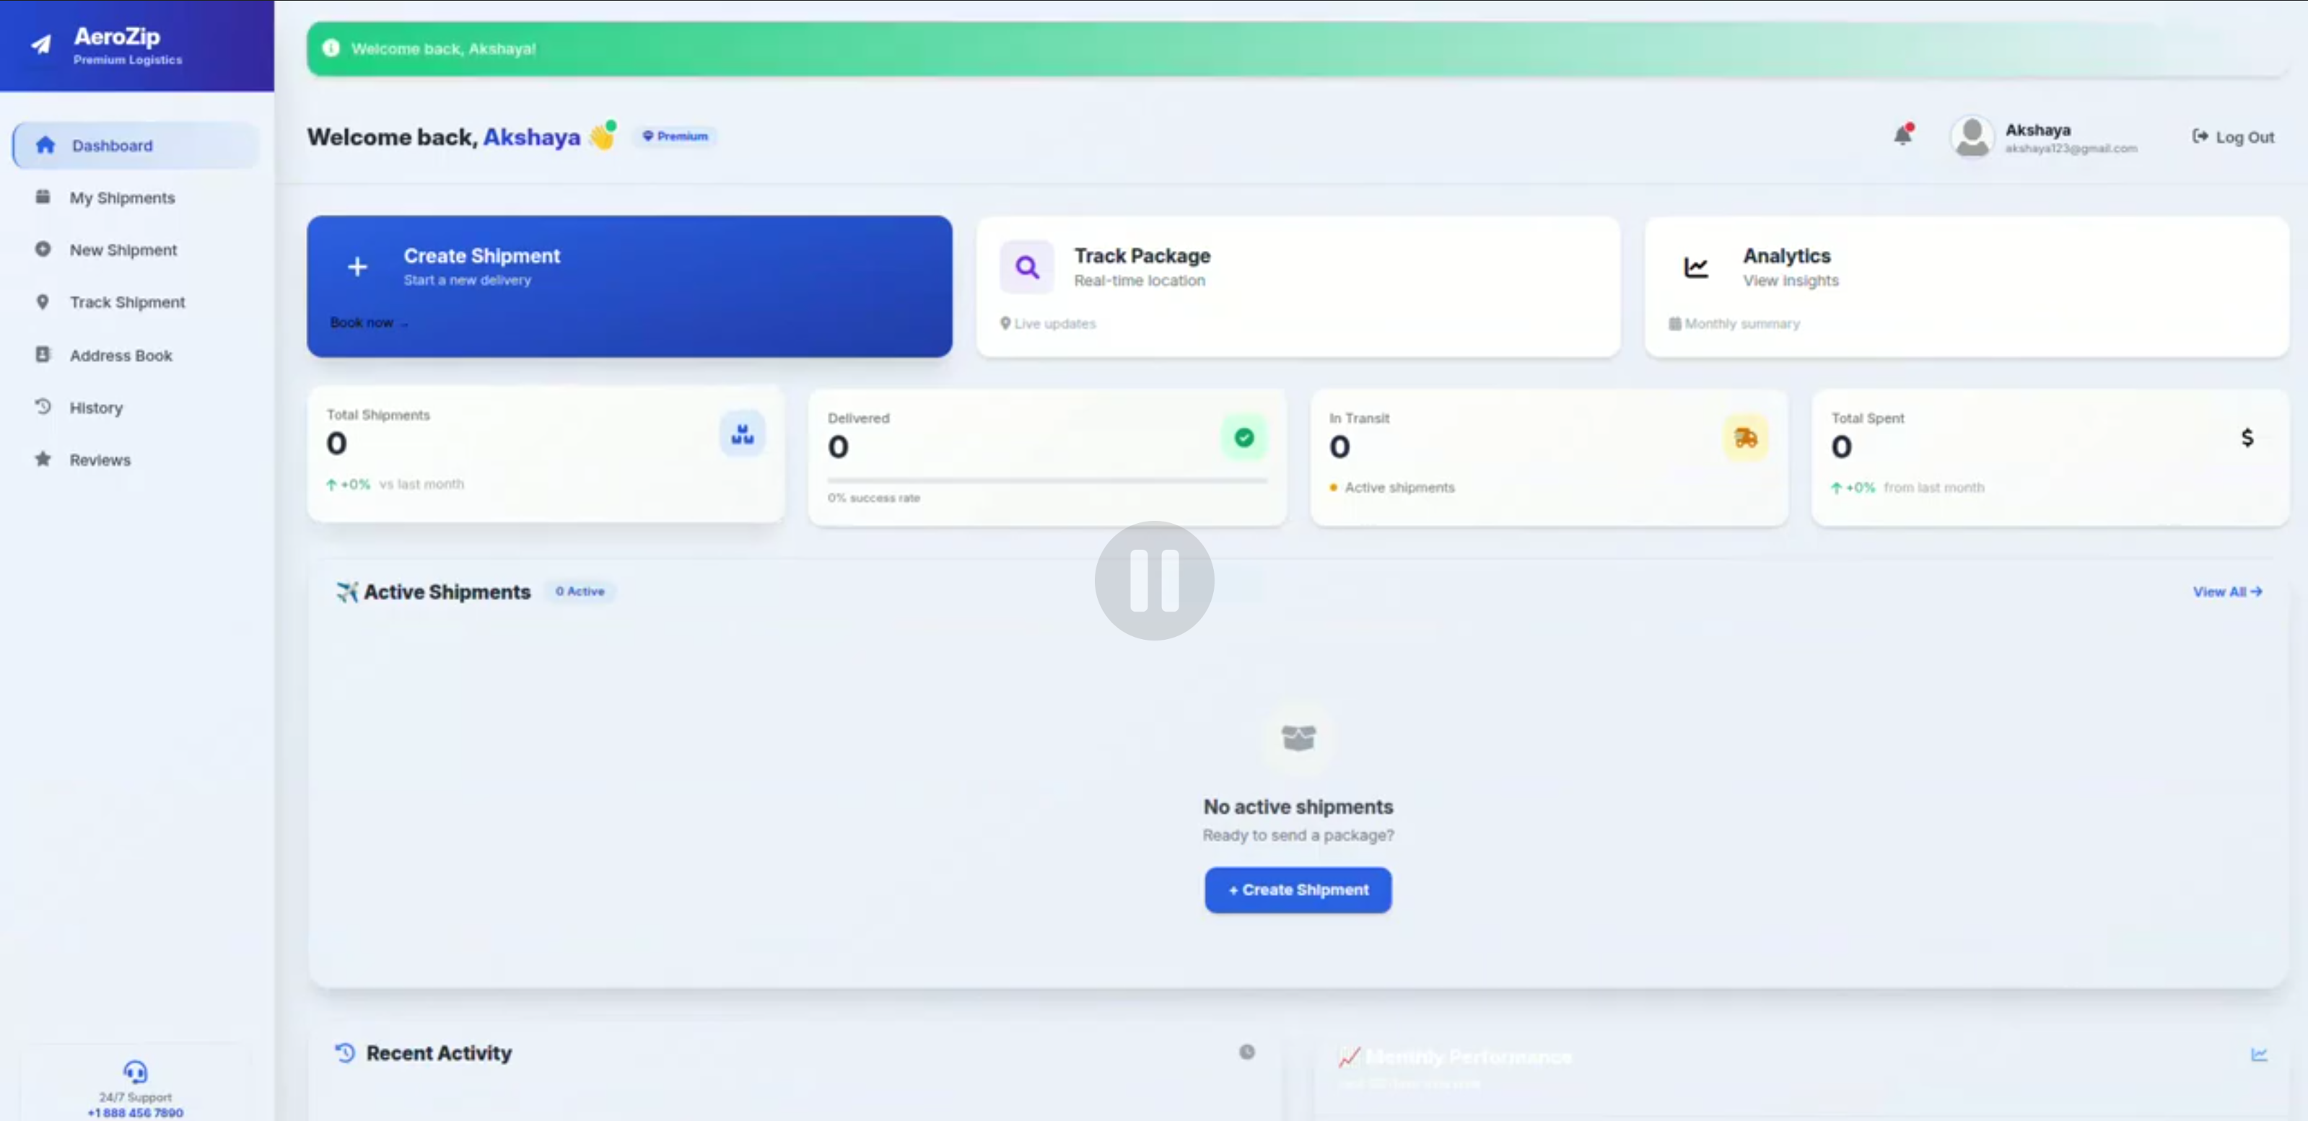Click the blue Create Shipment button
This screenshot has width=2308, height=1121.
coord(1298,890)
